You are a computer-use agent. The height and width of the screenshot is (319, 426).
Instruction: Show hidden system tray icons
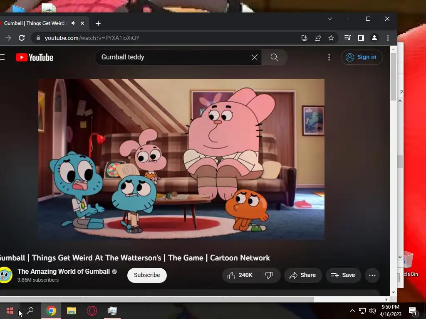tap(352, 311)
